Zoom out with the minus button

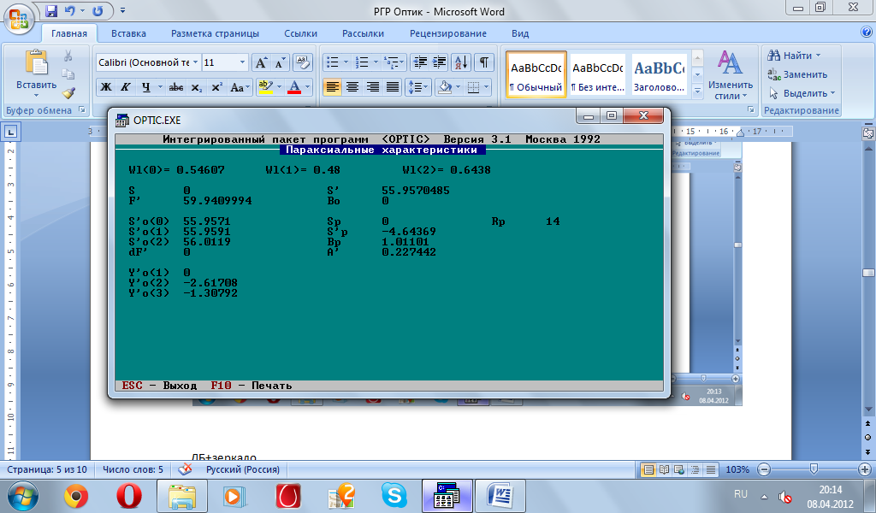[764, 469]
